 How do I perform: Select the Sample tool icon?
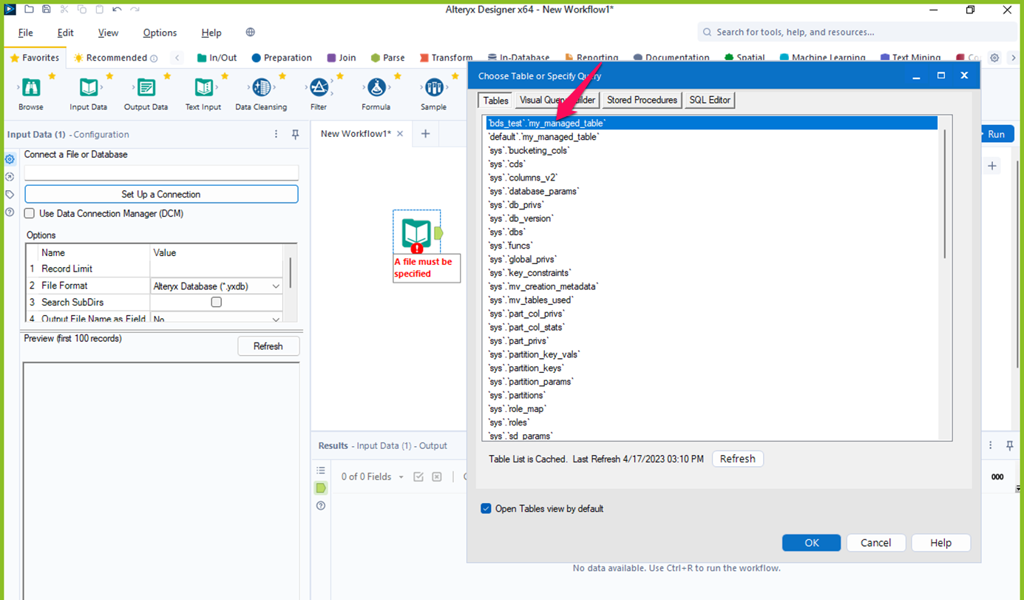(x=434, y=88)
